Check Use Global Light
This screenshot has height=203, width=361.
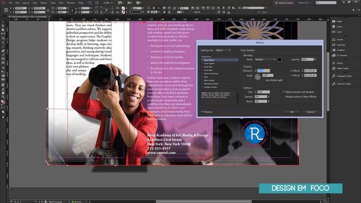[x=264, y=80]
